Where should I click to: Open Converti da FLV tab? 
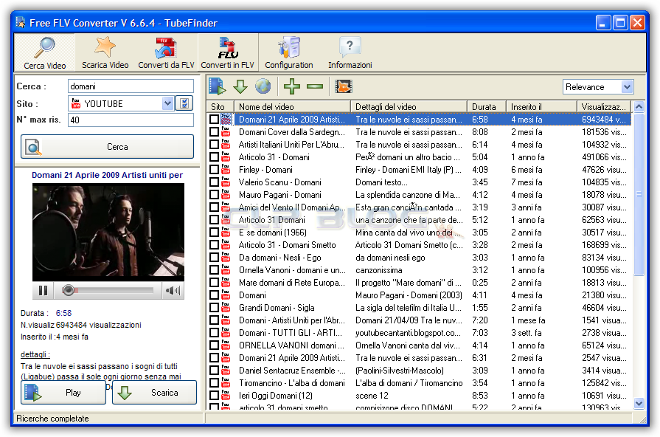pyautogui.click(x=166, y=52)
